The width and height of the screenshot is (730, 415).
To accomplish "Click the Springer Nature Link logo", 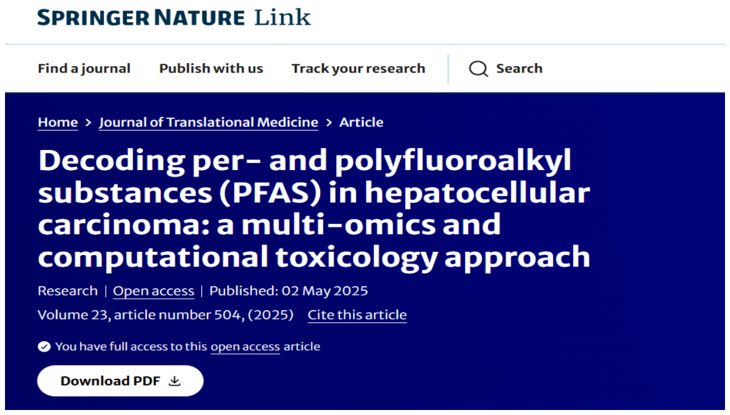I will click(x=174, y=18).
